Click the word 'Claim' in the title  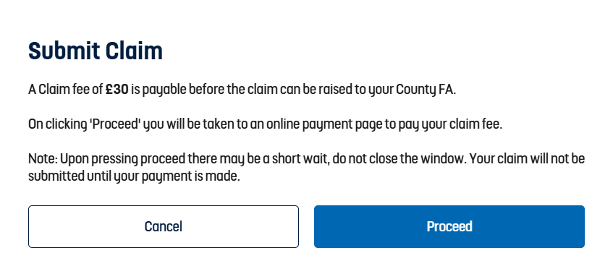134,51
